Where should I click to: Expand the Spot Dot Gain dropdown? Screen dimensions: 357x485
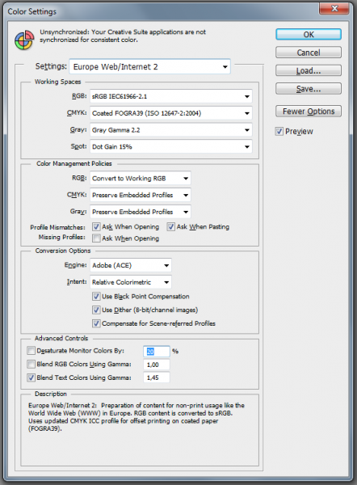click(x=171, y=146)
